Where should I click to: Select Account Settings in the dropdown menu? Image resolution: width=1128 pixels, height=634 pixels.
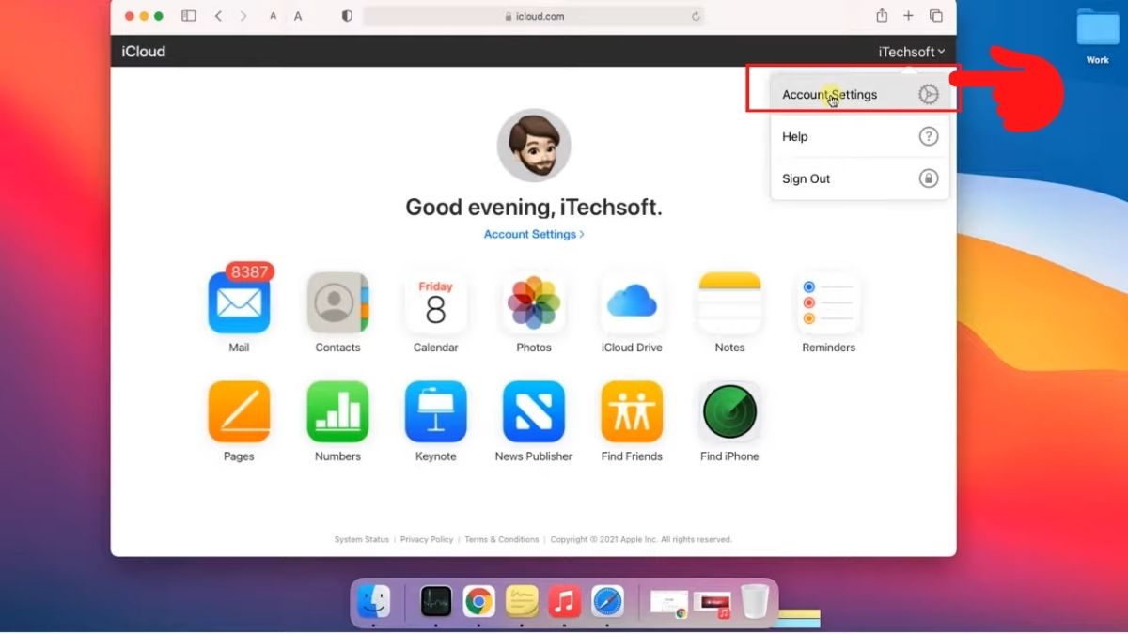[x=860, y=95]
